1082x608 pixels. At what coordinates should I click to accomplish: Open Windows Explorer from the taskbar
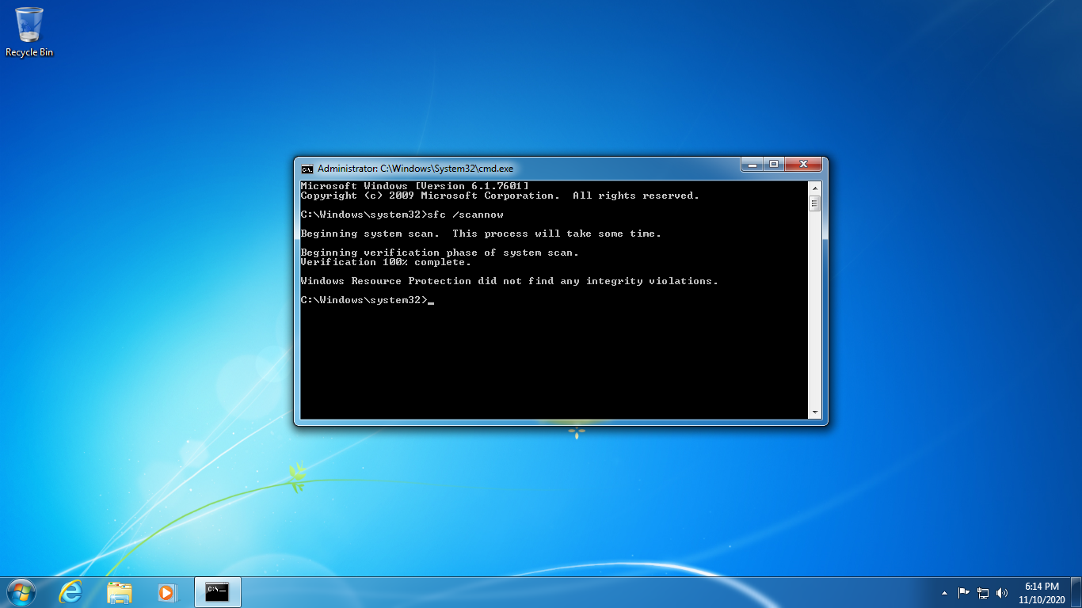[x=120, y=592]
